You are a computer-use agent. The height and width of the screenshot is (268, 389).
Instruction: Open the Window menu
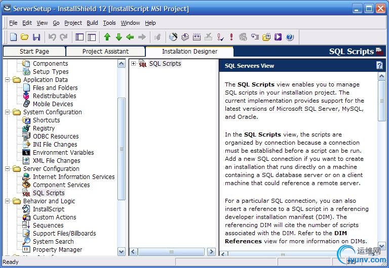tap(130, 23)
